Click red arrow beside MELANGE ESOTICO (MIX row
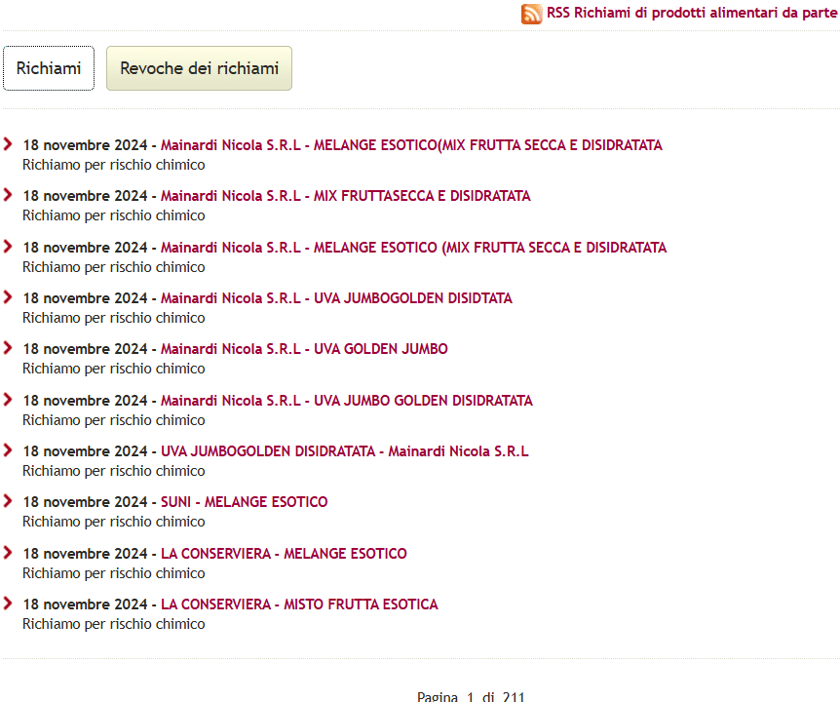This screenshot has height=702, width=840. pyautogui.click(x=8, y=246)
